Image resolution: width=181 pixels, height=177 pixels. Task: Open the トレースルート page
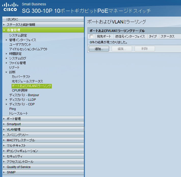[18, 113]
